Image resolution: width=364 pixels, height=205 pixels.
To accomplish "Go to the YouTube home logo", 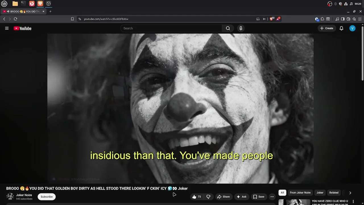I will coord(22,28).
